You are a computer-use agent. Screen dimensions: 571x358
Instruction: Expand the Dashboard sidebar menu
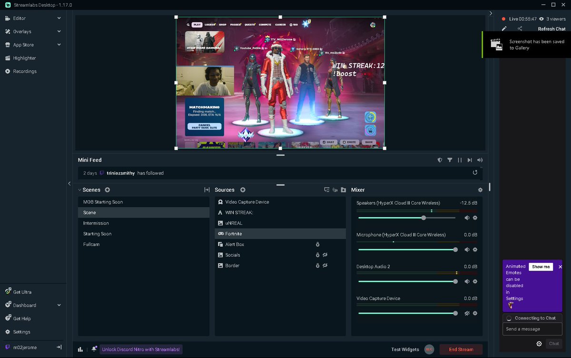click(x=59, y=305)
